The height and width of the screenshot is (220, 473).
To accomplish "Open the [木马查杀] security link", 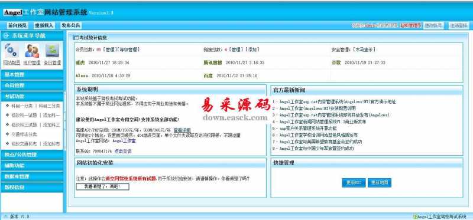I will click(365, 50).
